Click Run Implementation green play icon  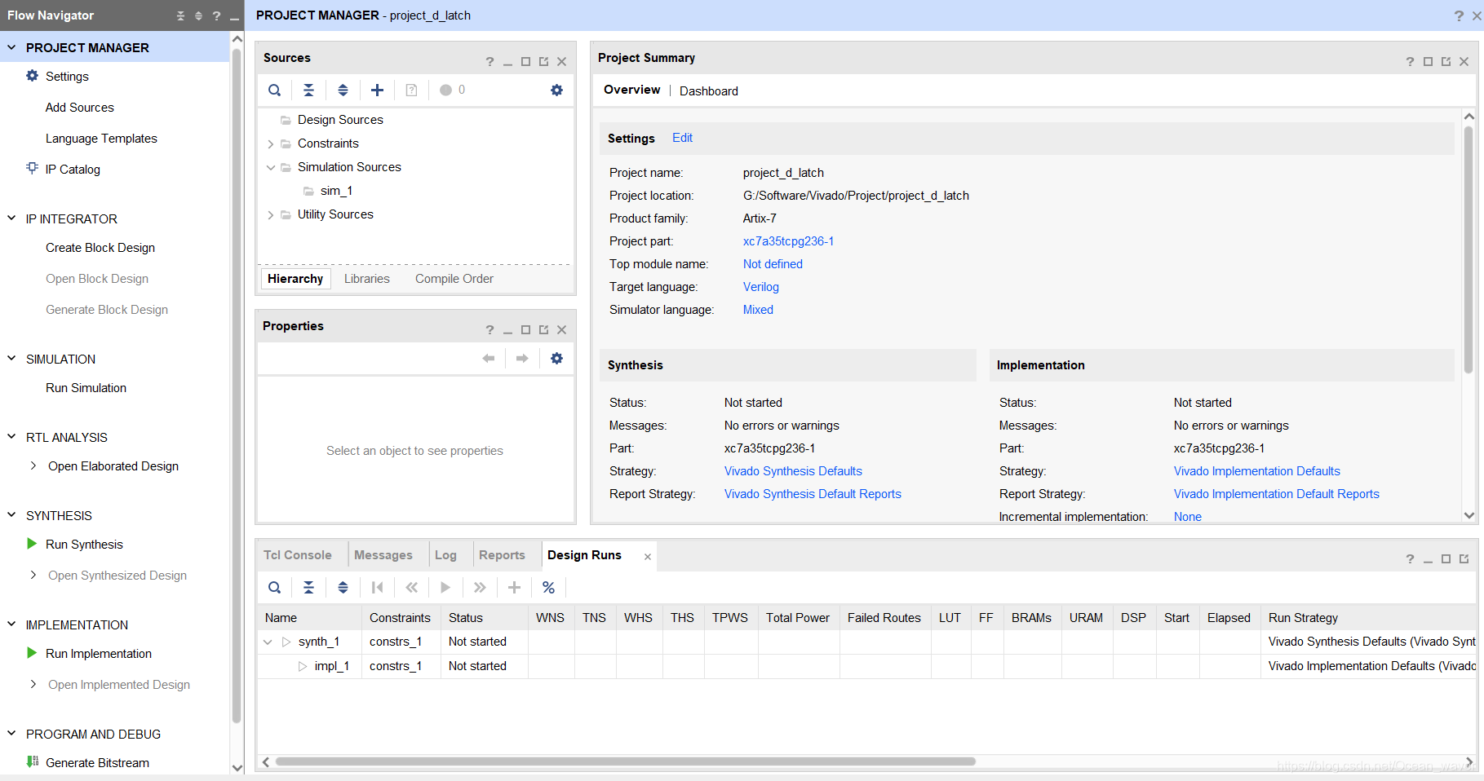(x=32, y=653)
